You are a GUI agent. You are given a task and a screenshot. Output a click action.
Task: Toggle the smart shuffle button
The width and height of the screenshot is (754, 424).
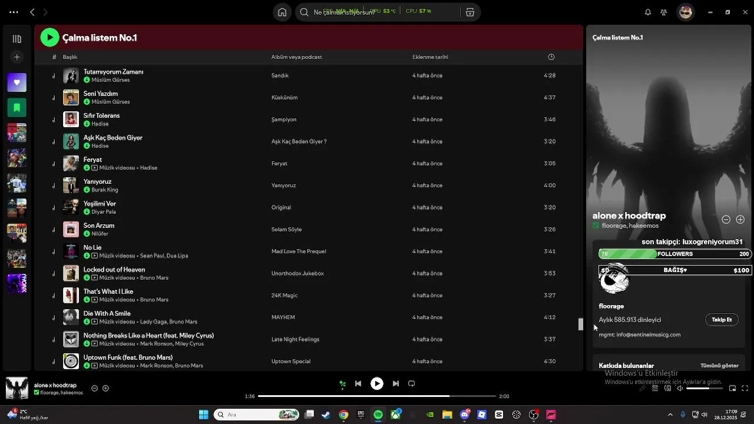[x=342, y=384]
